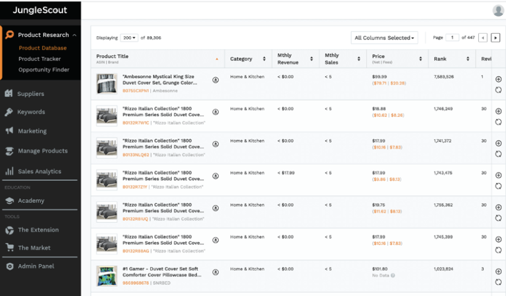Viewport: 506px width, 296px height.
Task: Go to the previous results page
Action: point(483,37)
